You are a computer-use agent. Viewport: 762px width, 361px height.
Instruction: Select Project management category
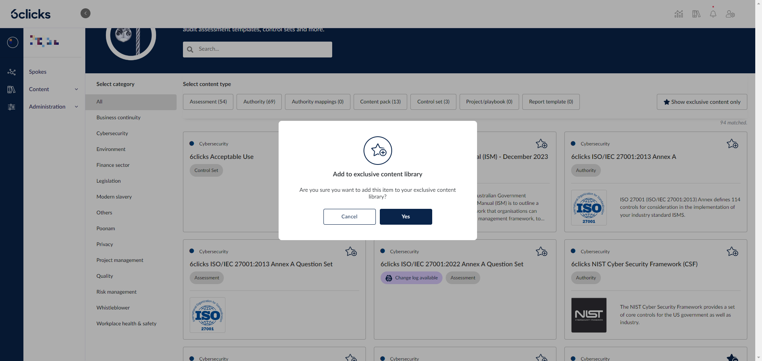(x=120, y=260)
